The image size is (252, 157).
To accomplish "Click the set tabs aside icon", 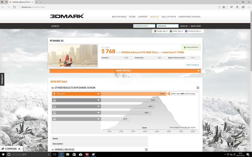I will tap(6, 2).
